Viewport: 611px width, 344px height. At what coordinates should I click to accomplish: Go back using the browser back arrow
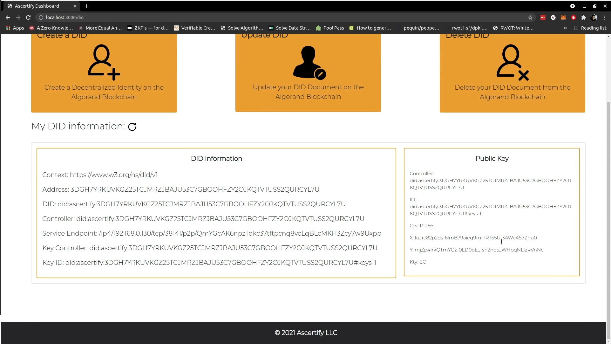click(8, 17)
